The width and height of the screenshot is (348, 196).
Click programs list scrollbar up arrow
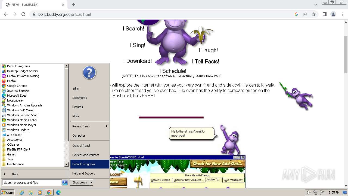point(66,66)
